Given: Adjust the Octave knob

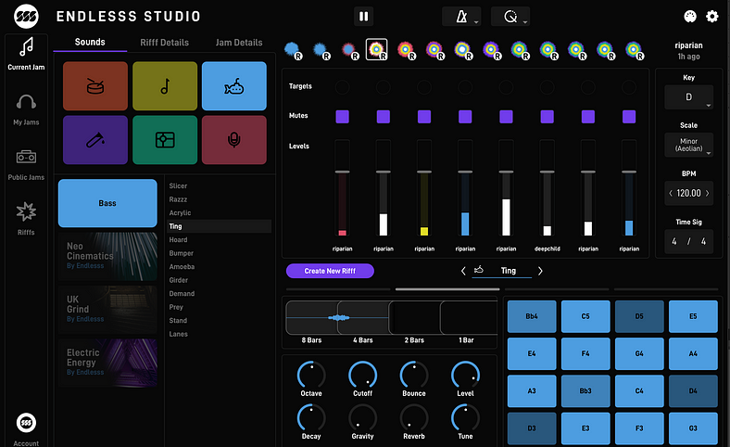Looking at the screenshot, I should [x=311, y=375].
